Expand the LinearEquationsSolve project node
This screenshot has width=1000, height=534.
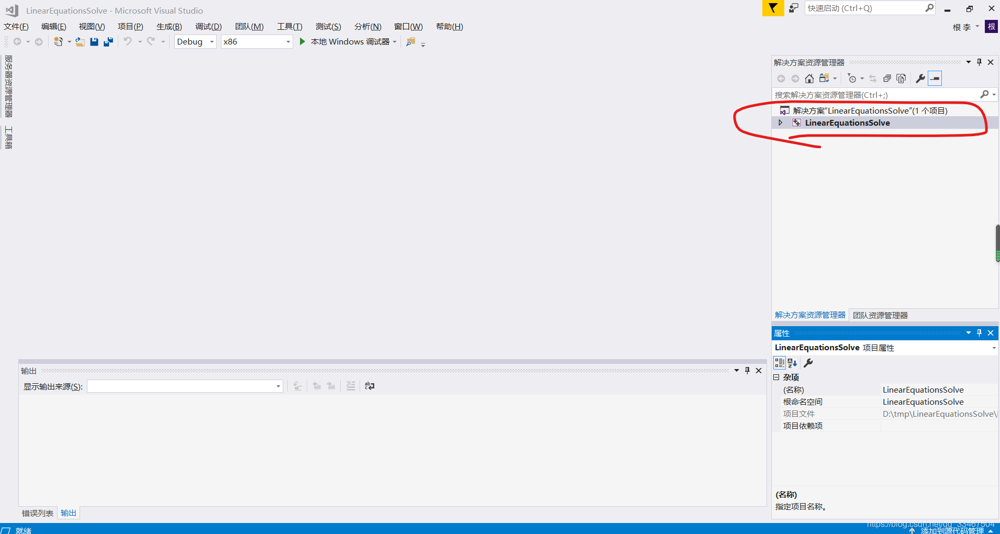[x=780, y=123]
